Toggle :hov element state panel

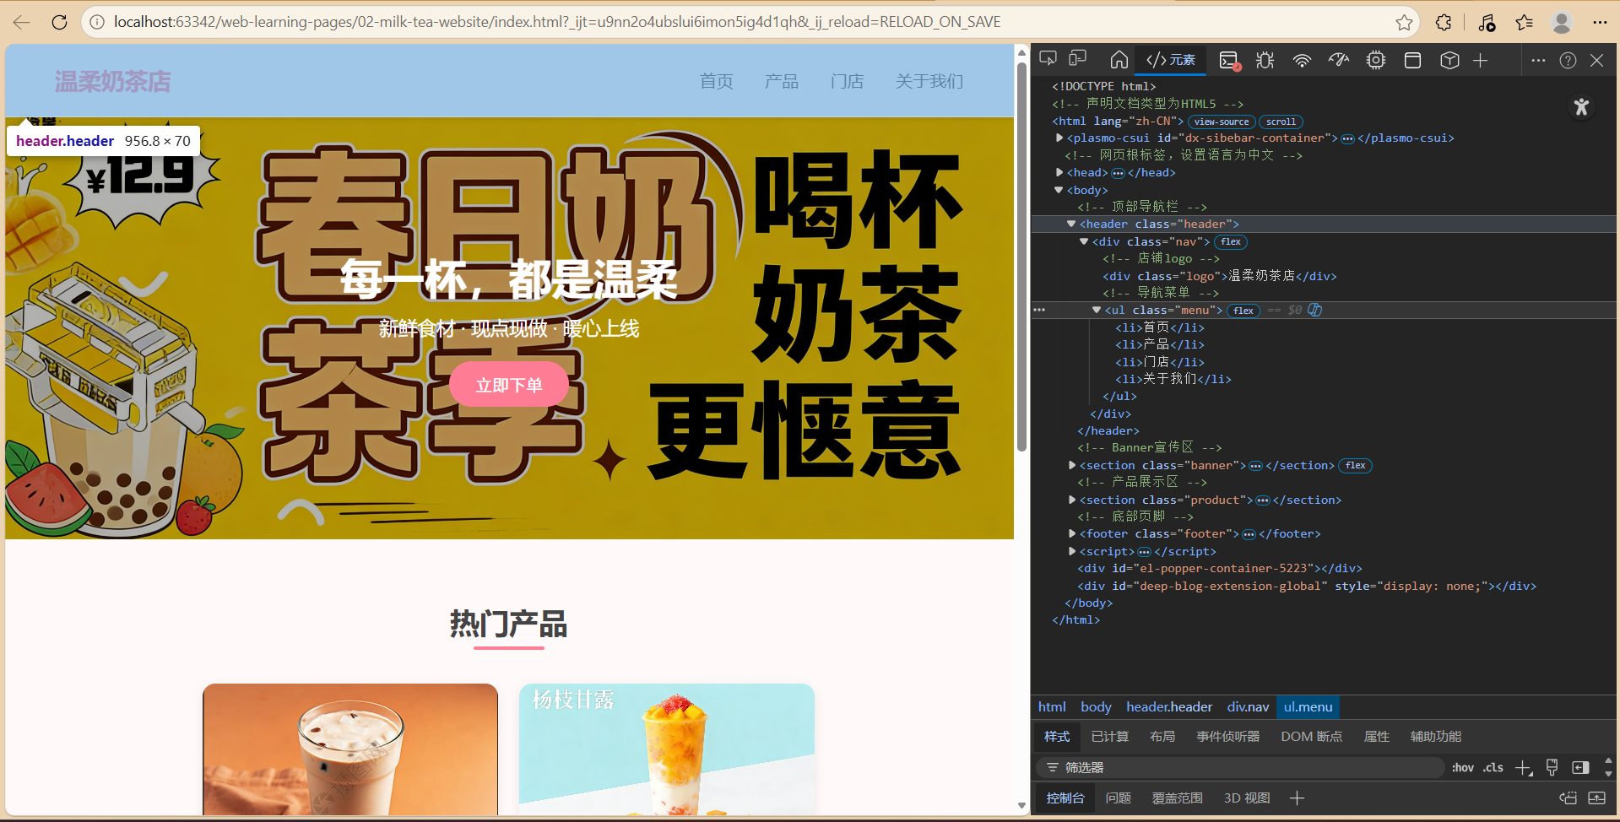click(1463, 767)
